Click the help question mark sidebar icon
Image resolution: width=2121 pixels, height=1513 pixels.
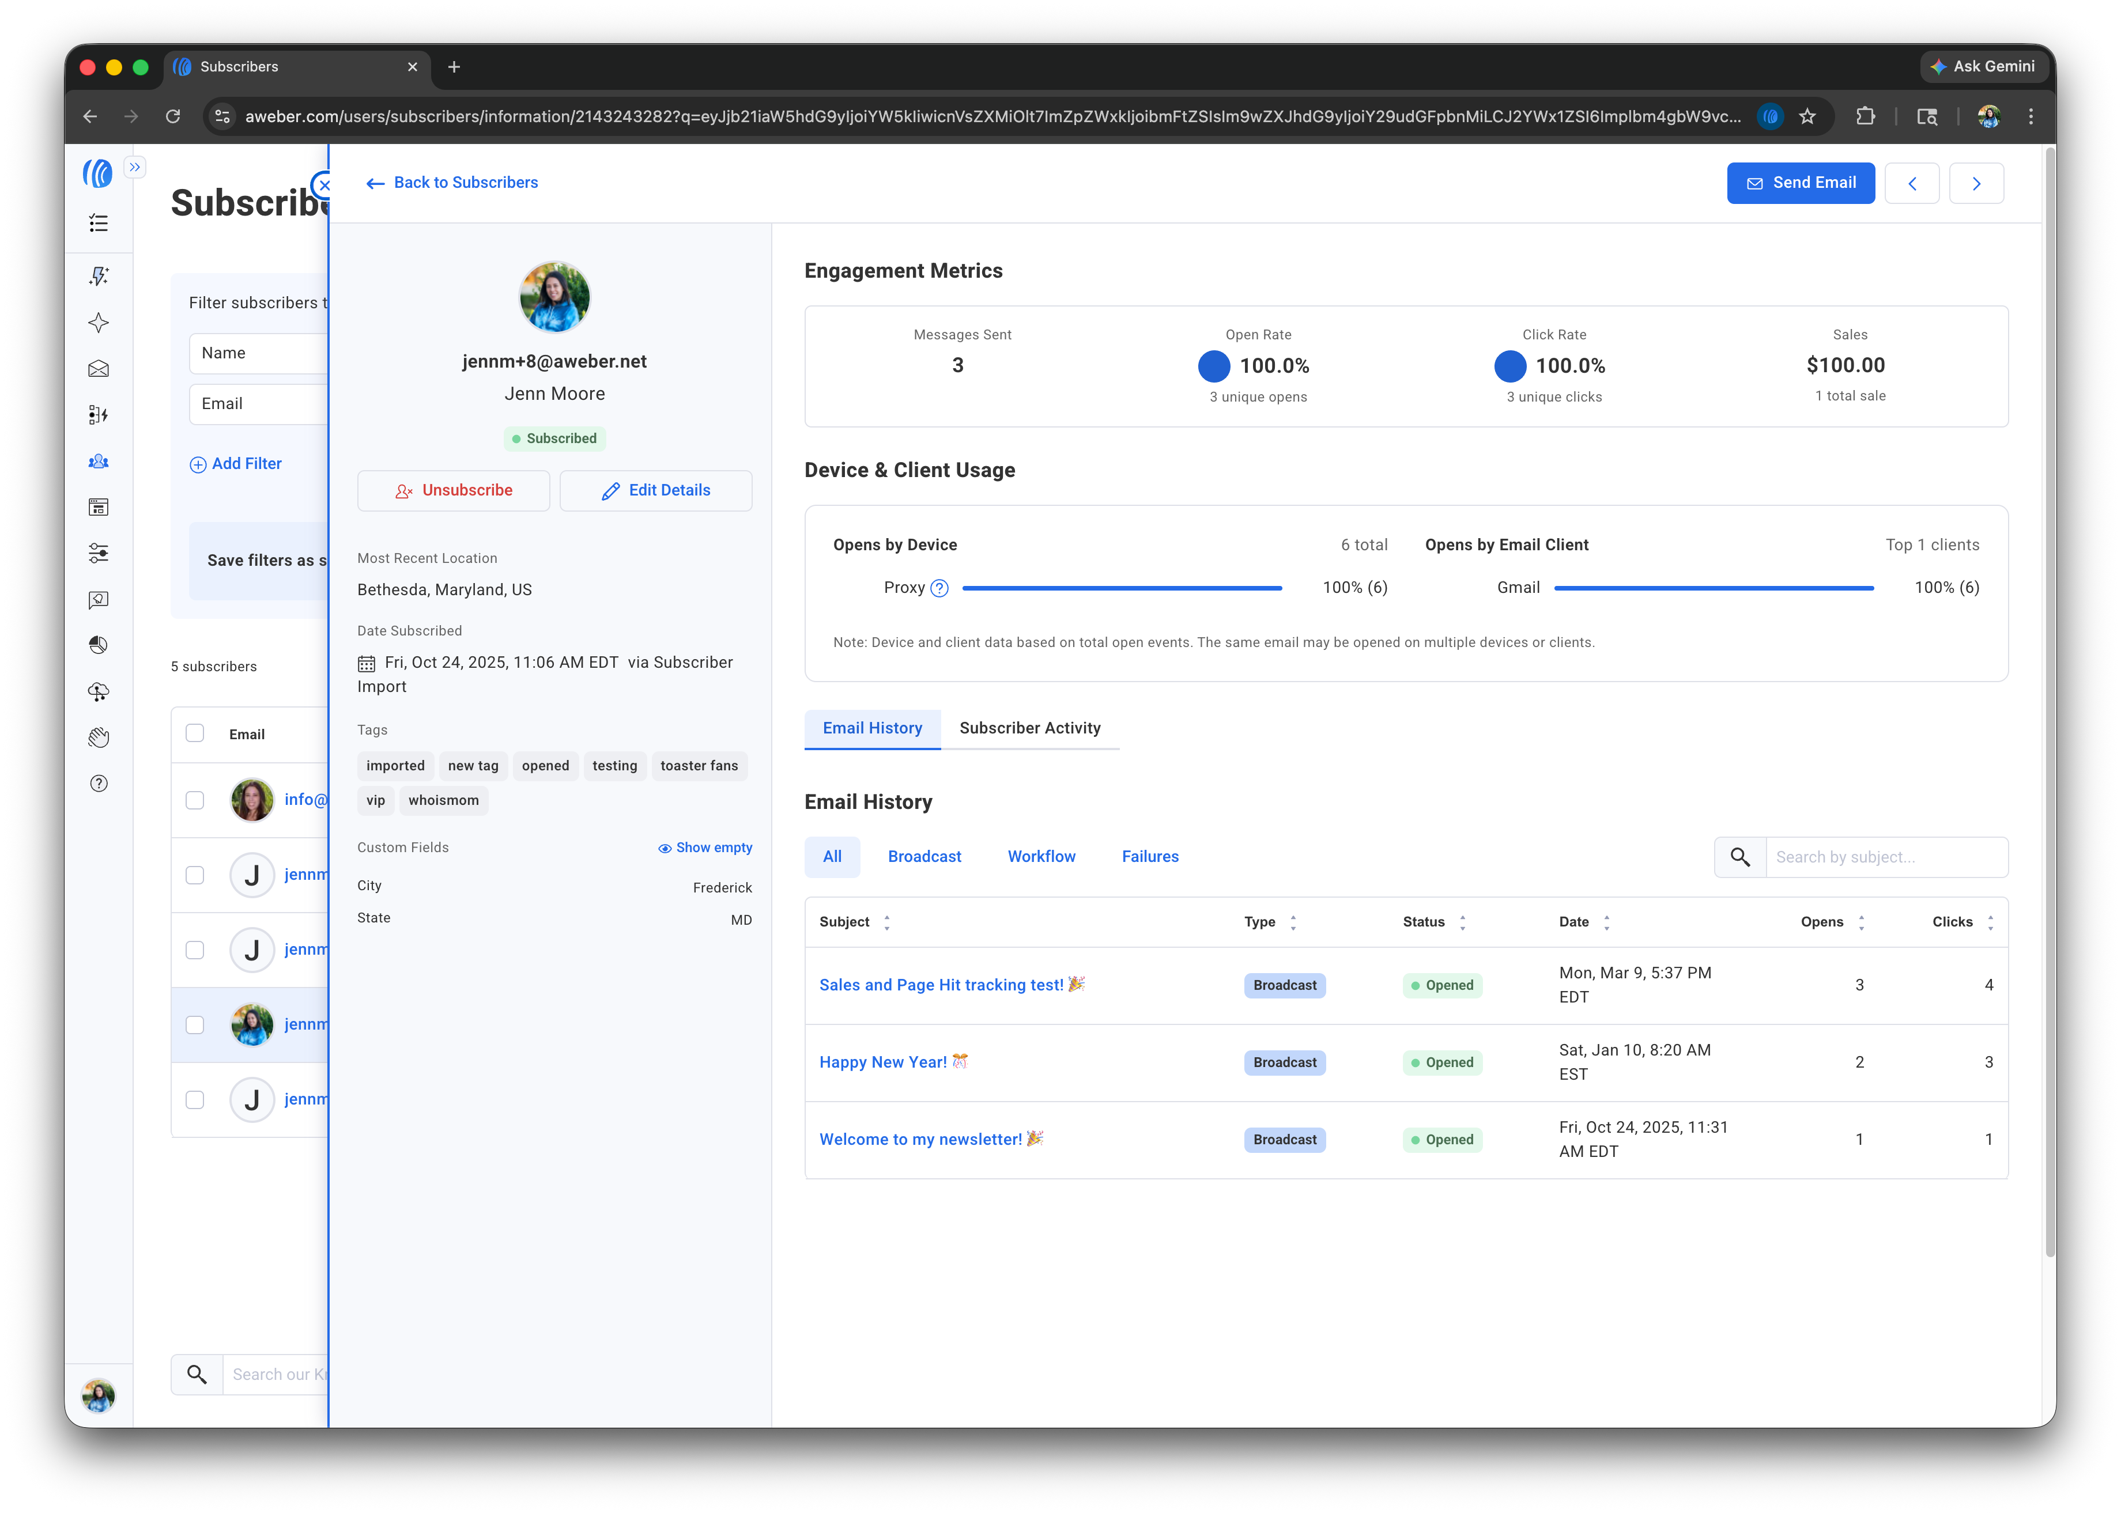tap(98, 784)
